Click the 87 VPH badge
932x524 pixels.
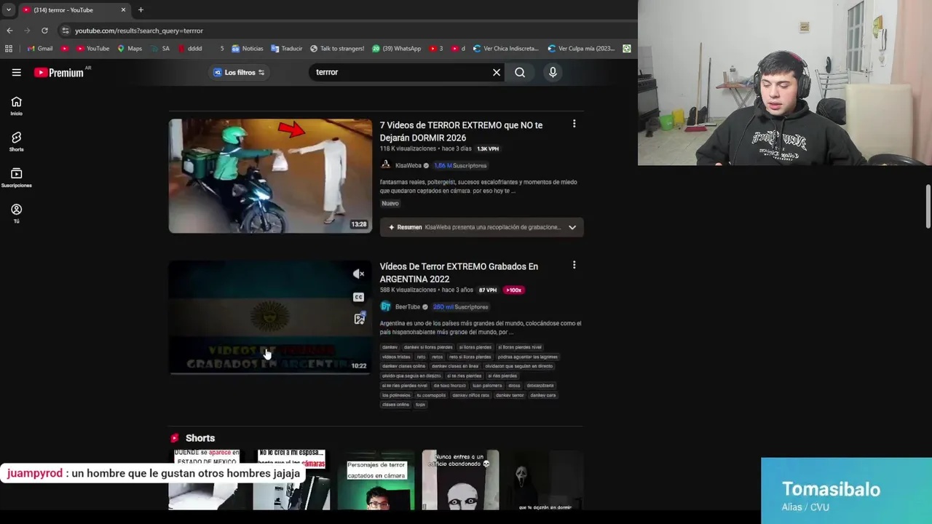[x=487, y=290]
